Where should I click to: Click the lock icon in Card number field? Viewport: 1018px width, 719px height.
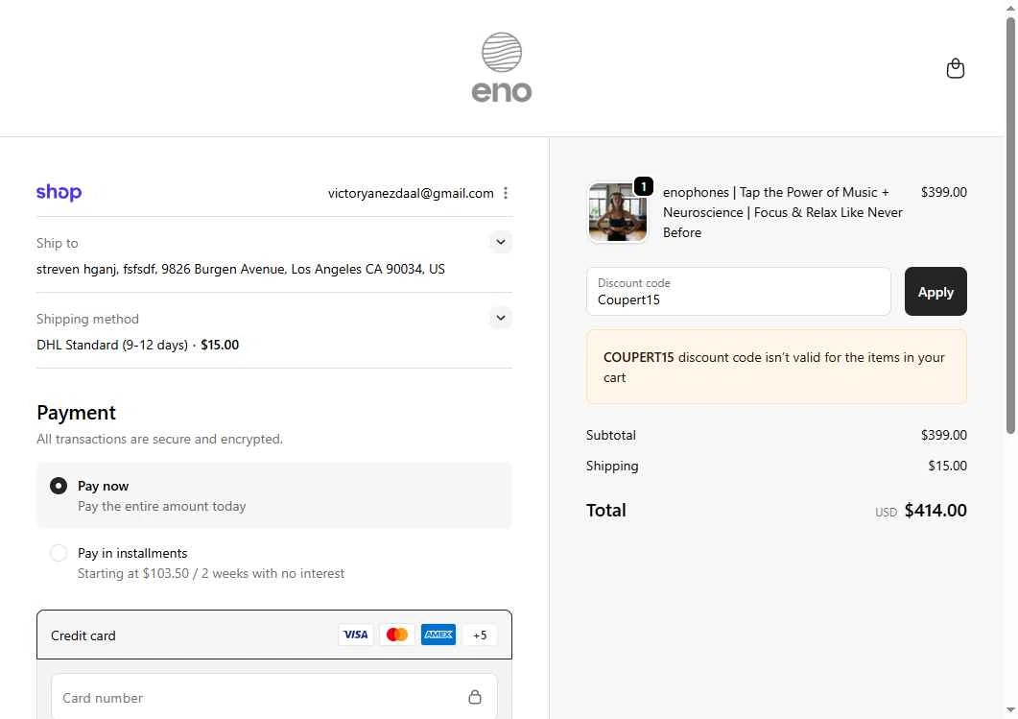(x=475, y=697)
